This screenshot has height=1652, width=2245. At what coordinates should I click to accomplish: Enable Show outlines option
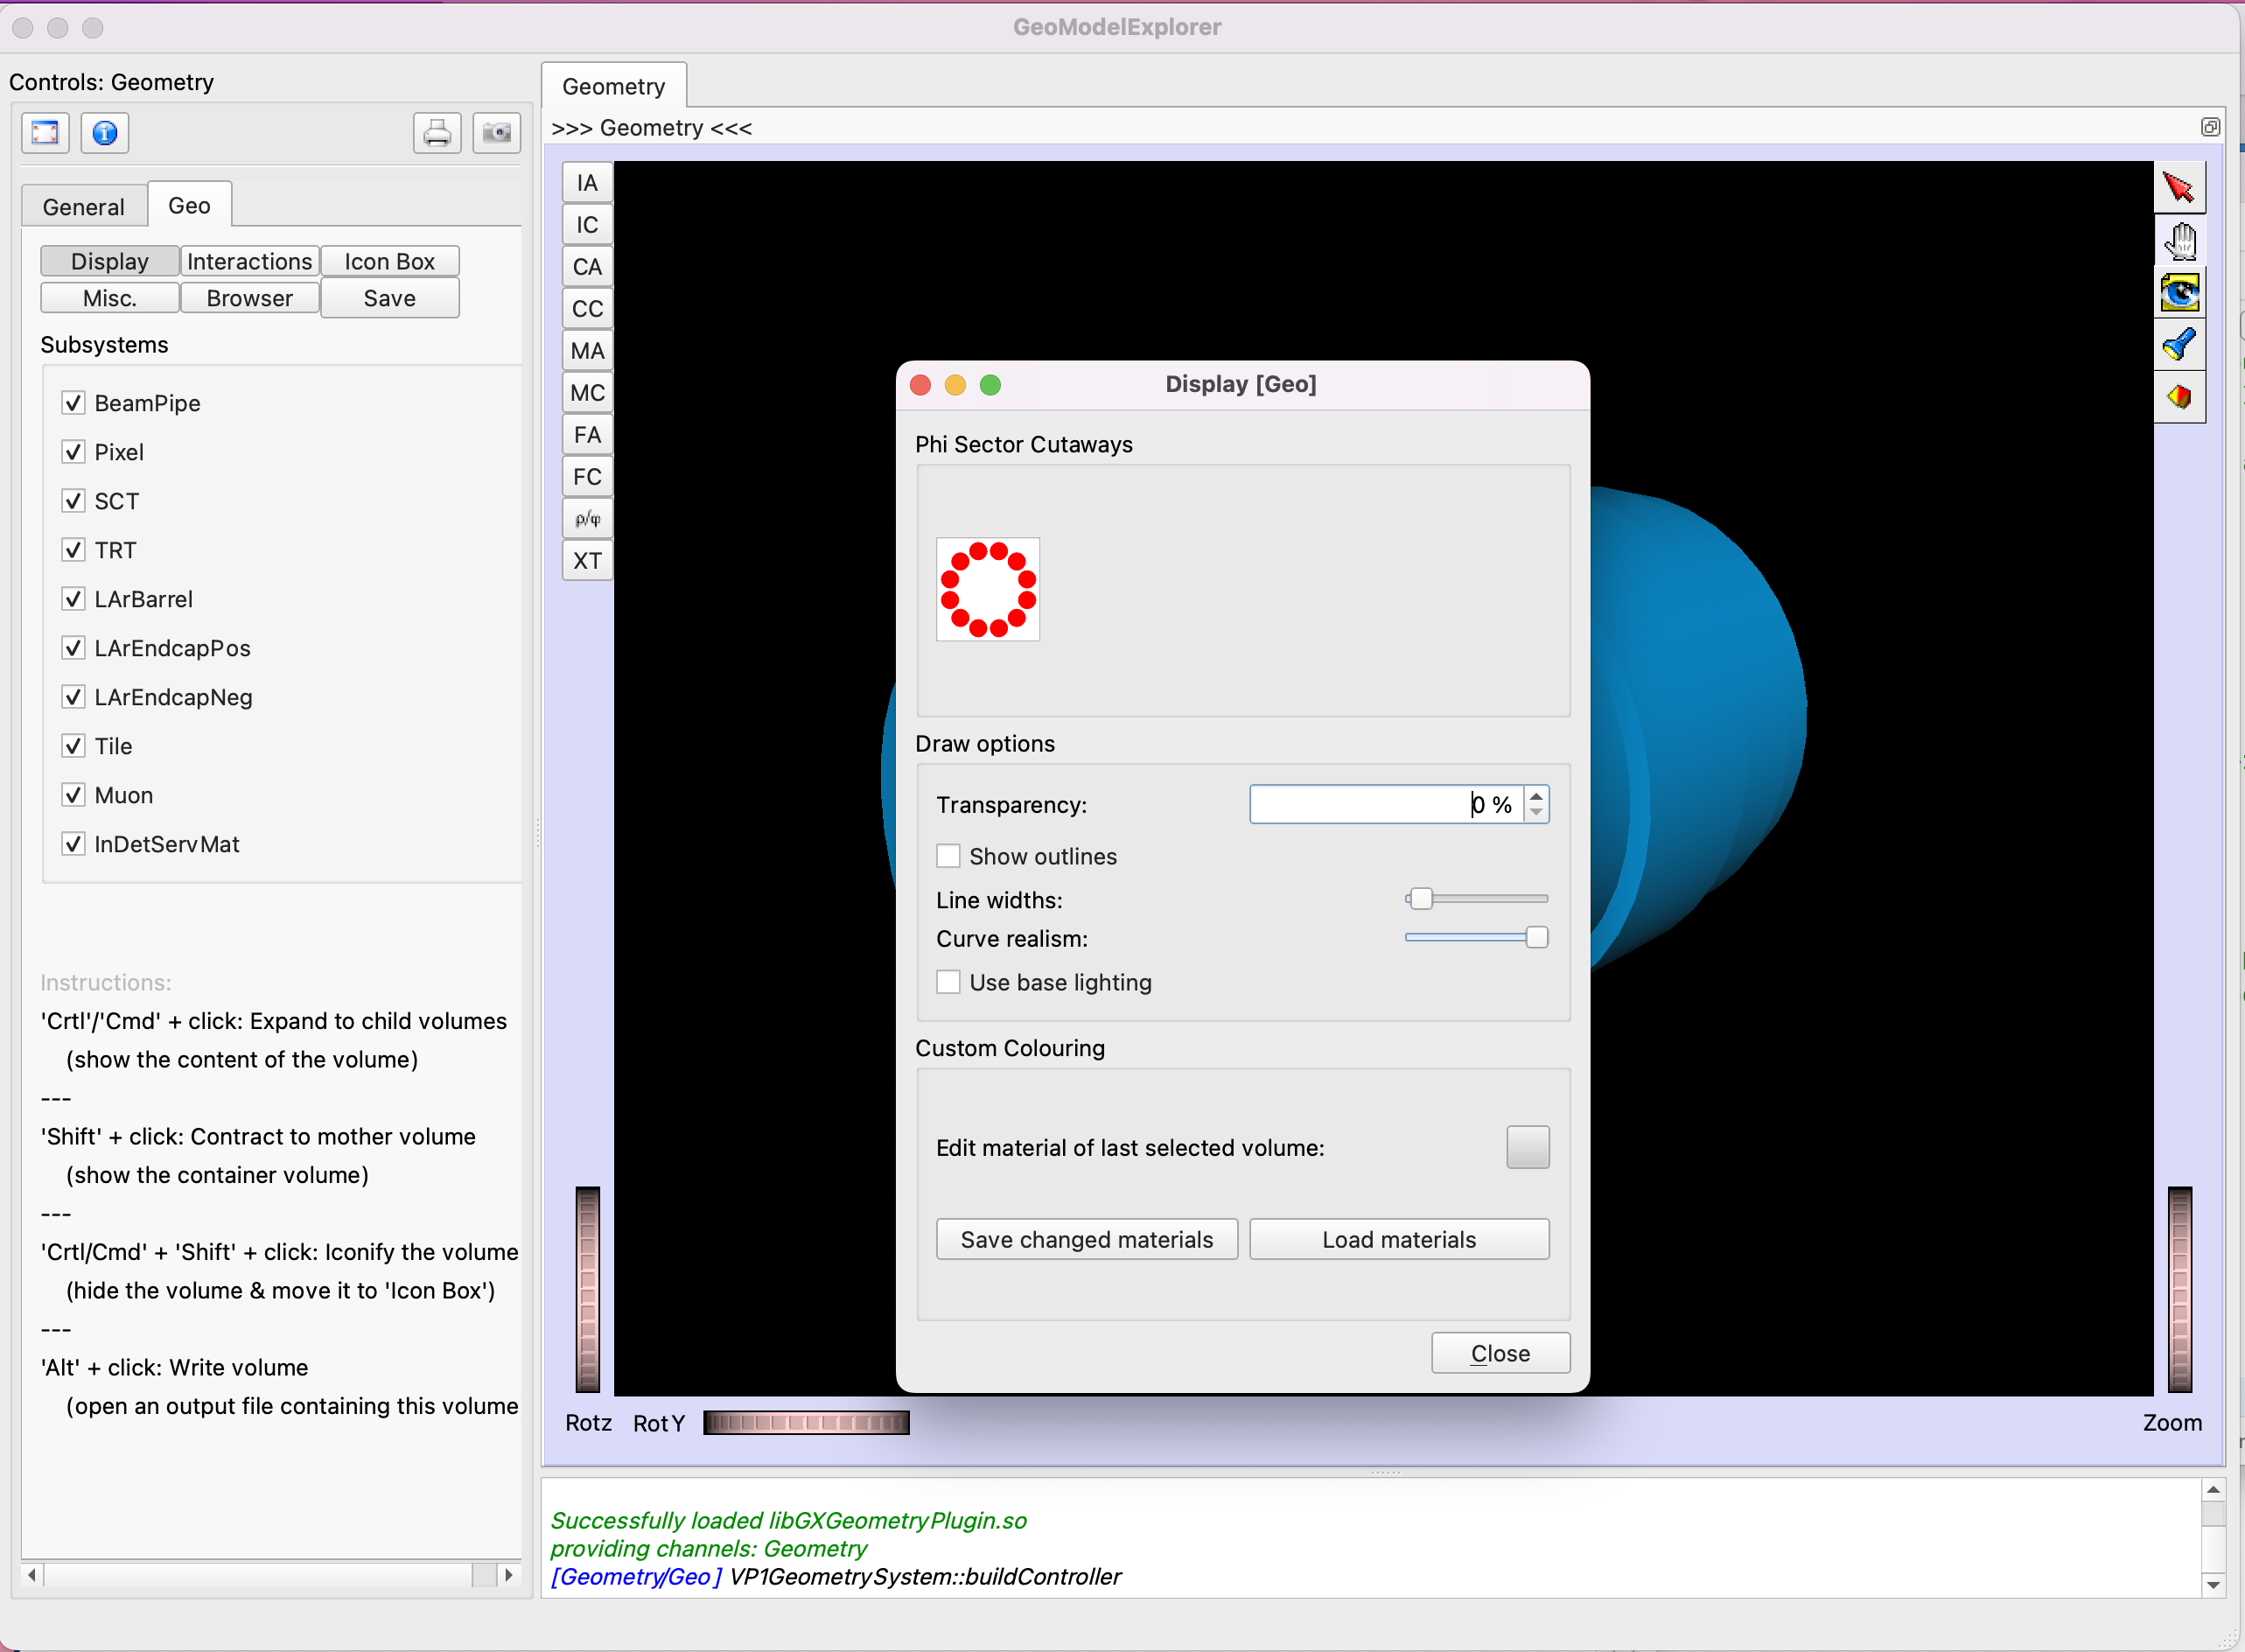[948, 856]
